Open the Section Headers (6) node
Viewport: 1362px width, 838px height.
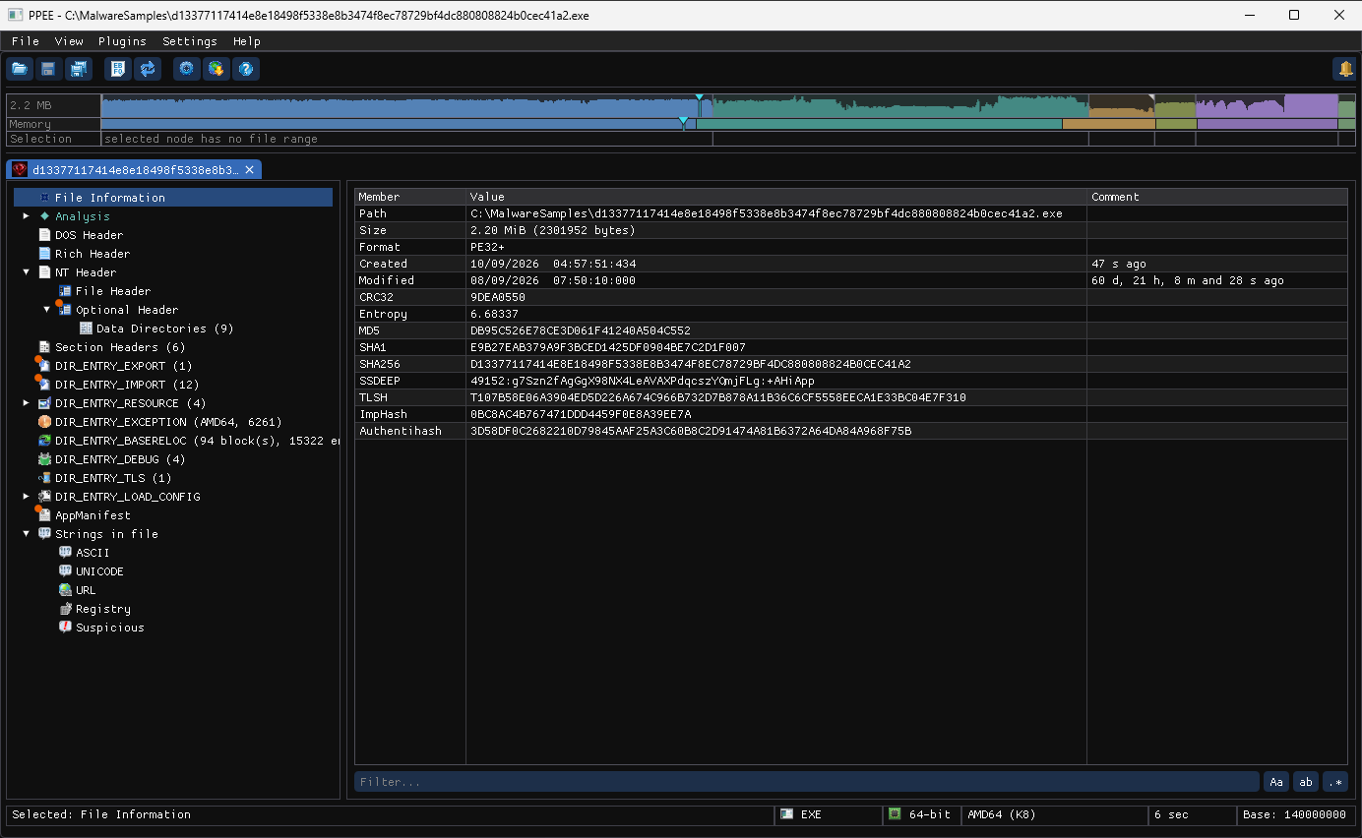pos(119,347)
